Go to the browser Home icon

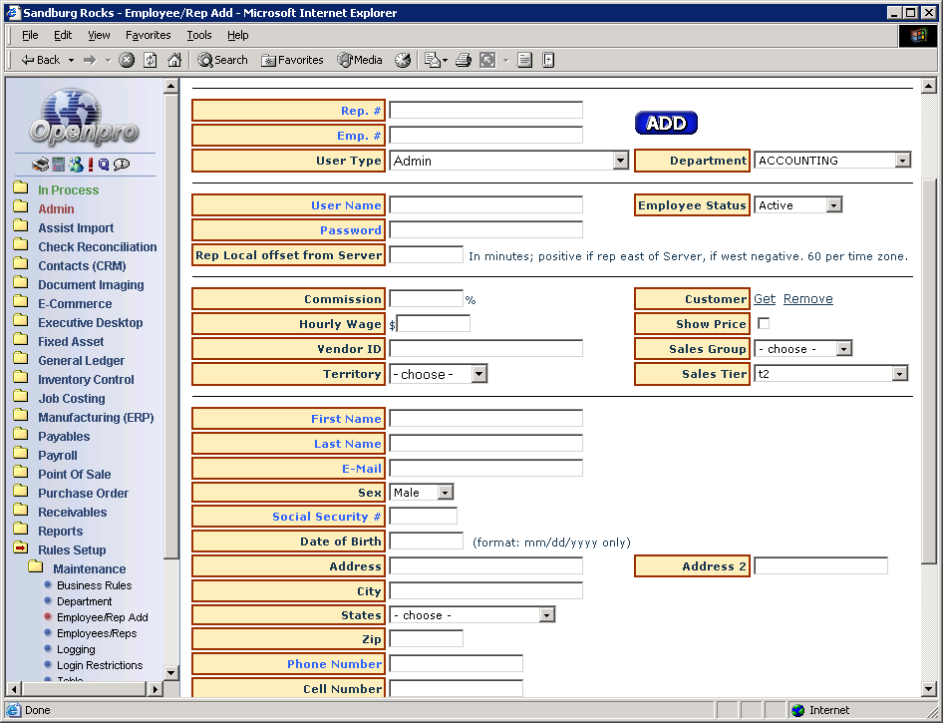pos(174,60)
